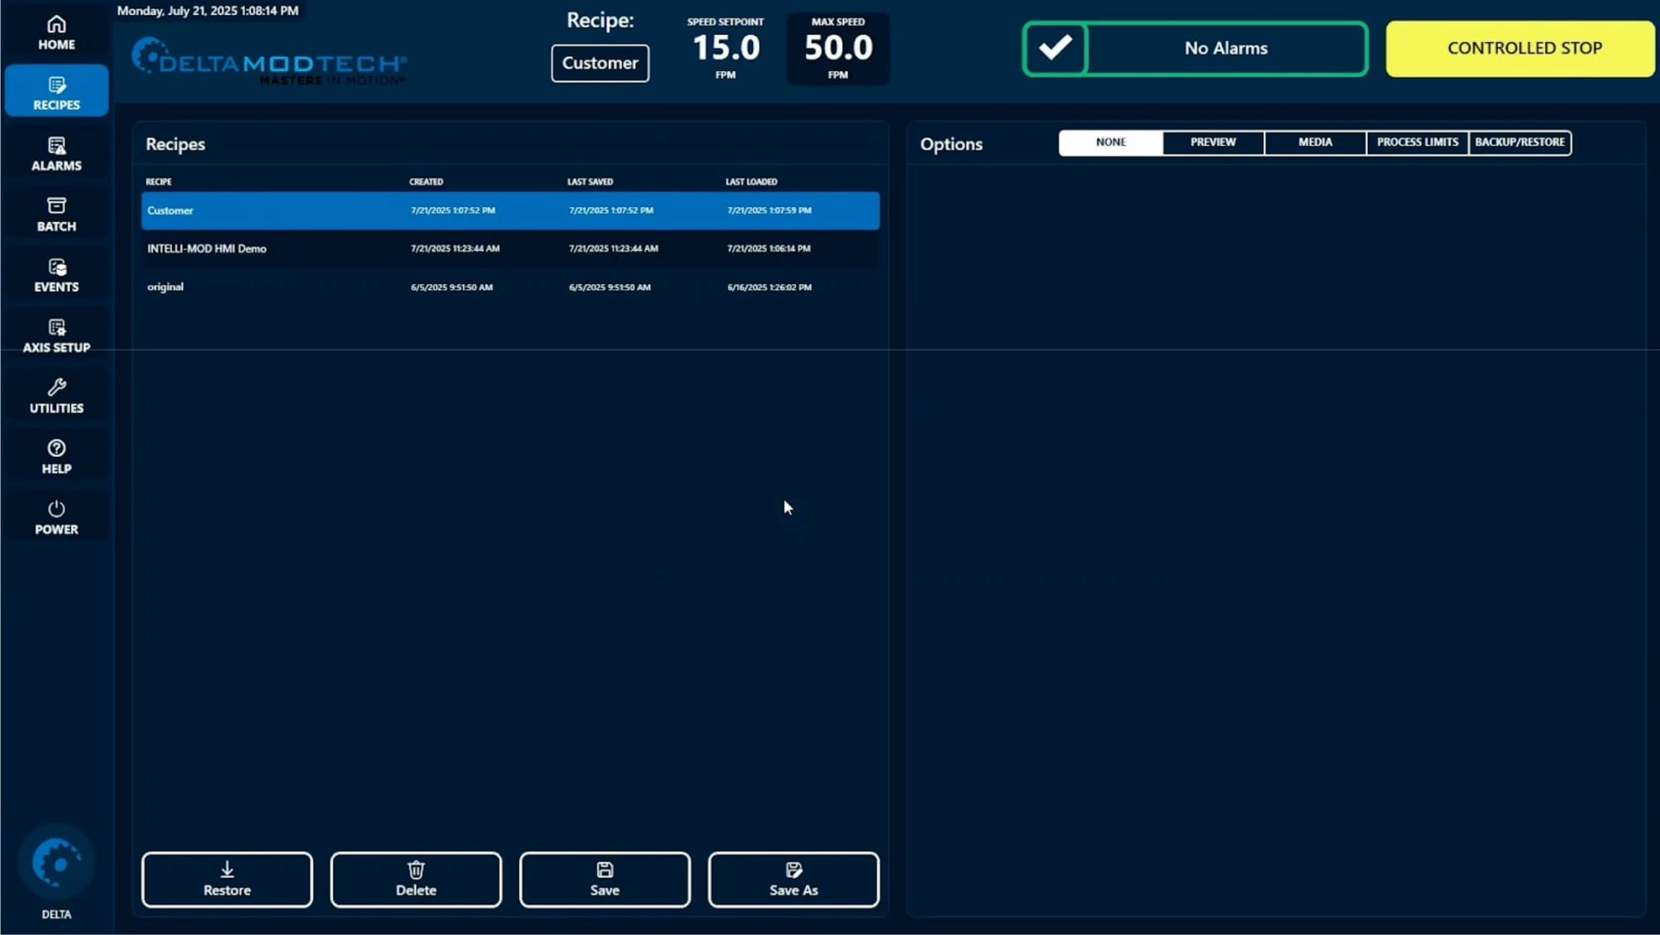Click the Restore button
Screen dimensions: 1660x935
(227, 880)
